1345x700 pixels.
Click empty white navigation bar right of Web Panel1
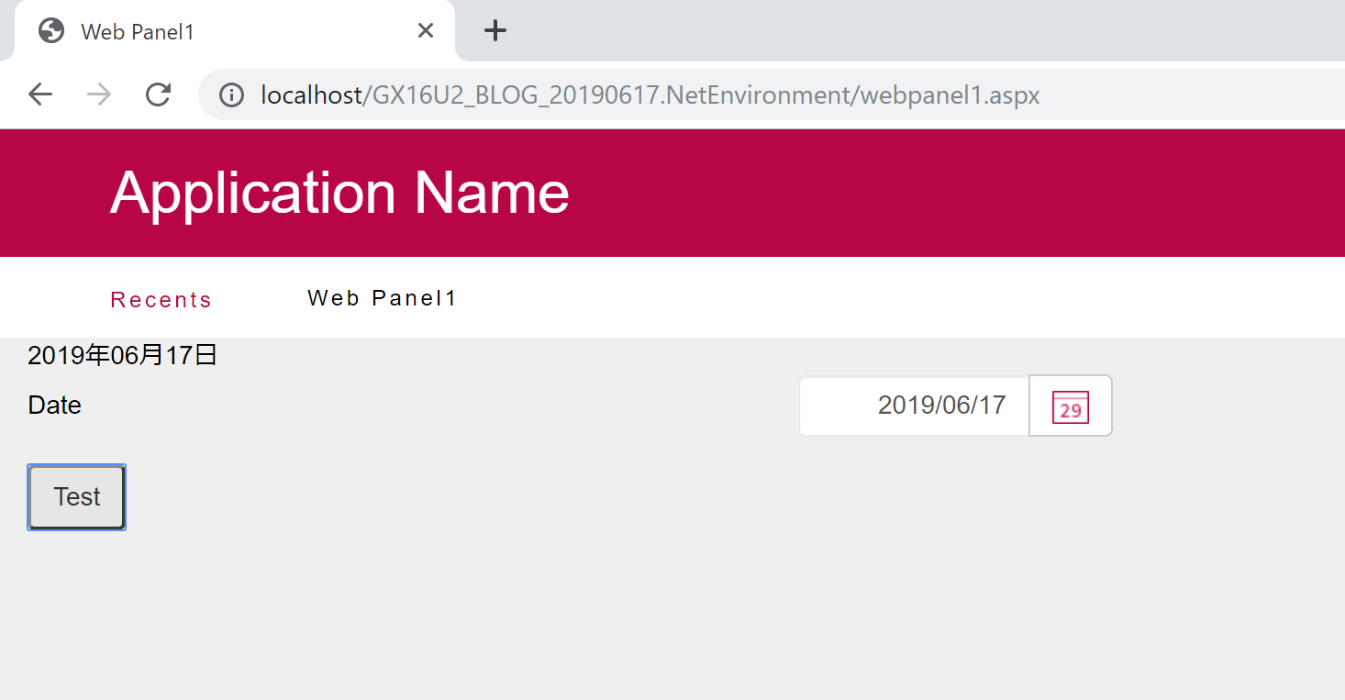[899, 298]
